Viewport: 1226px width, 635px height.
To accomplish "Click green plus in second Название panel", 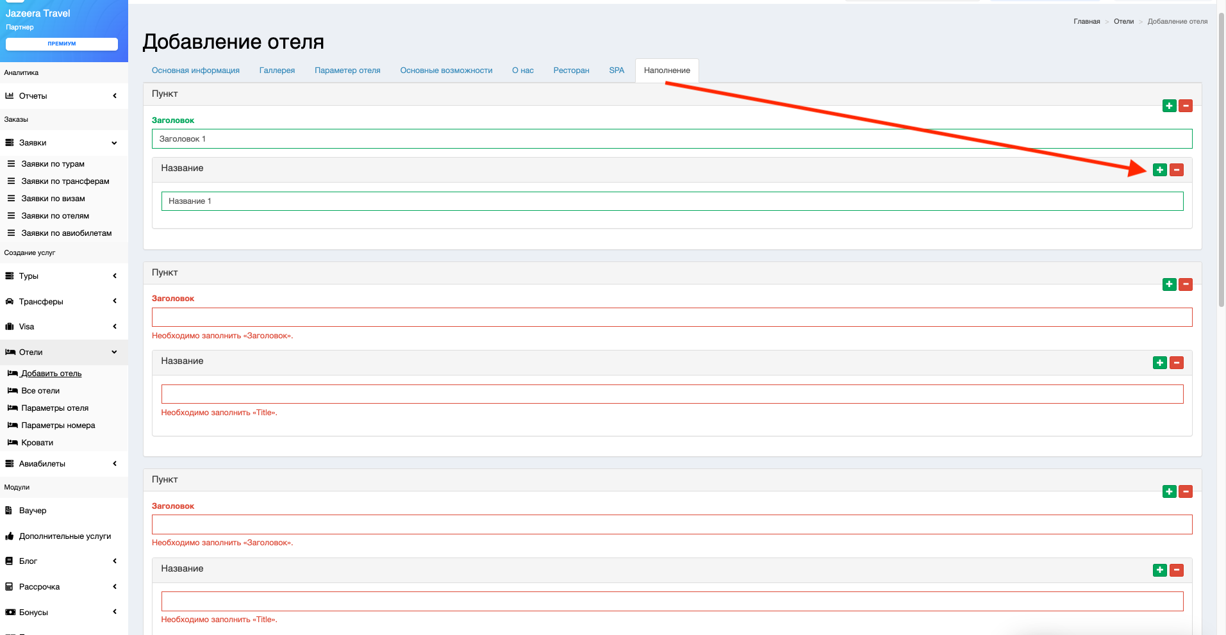I will (x=1159, y=363).
